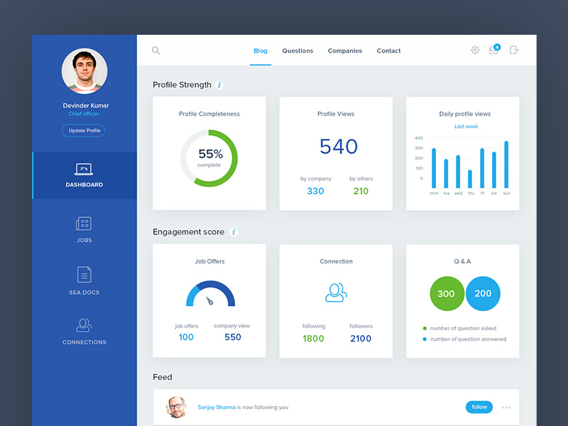
Task: Click the Devinder Kumar name text
Action: (86, 105)
